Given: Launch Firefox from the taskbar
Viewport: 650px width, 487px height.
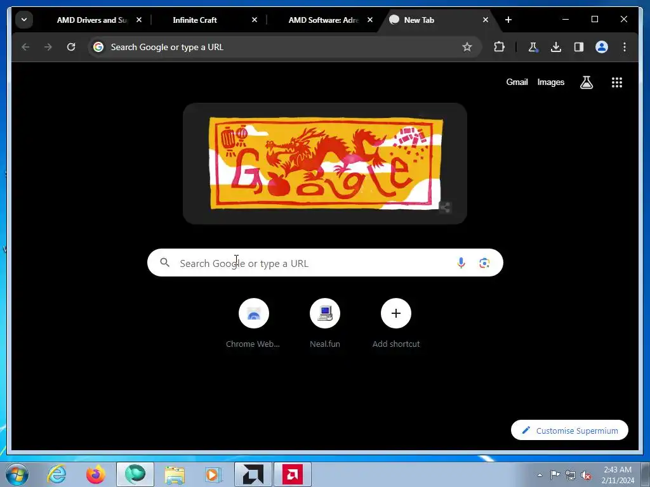Looking at the screenshot, I should 96,474.
